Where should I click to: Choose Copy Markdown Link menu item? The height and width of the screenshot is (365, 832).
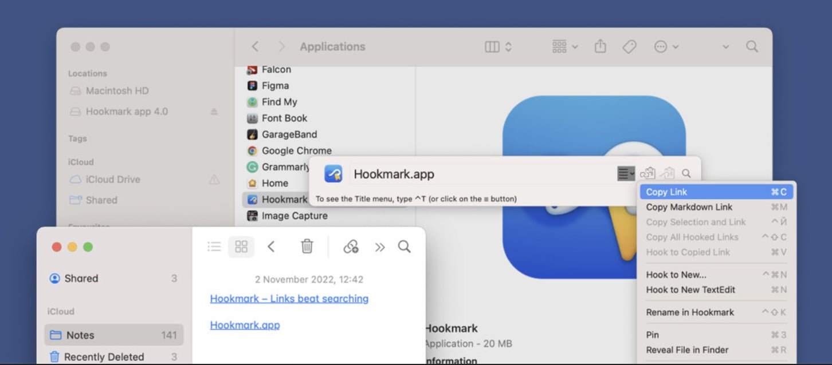click(x=716, y=207)
